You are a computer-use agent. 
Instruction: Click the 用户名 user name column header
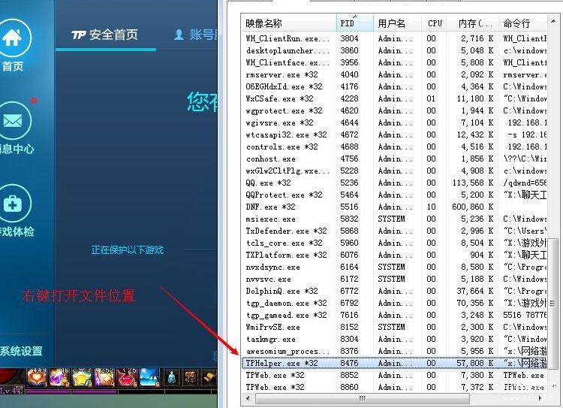pyautogui.click(x=396, y=23)
